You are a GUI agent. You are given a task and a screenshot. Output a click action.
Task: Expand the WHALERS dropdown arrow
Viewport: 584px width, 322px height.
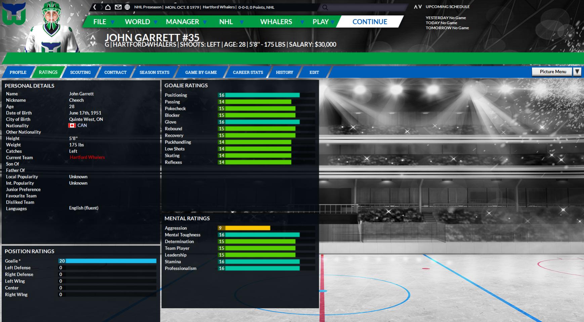[302, 22]
